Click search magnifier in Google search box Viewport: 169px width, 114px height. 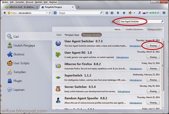click(101, 13)
